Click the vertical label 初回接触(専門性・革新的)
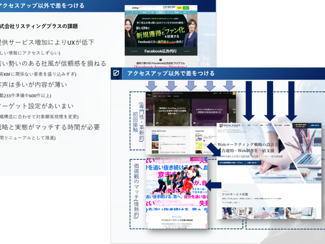This screenshot has width=325, height=244. 139,122
